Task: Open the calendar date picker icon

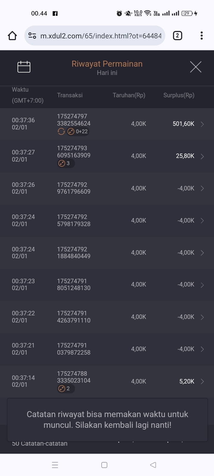Action: 24,67
